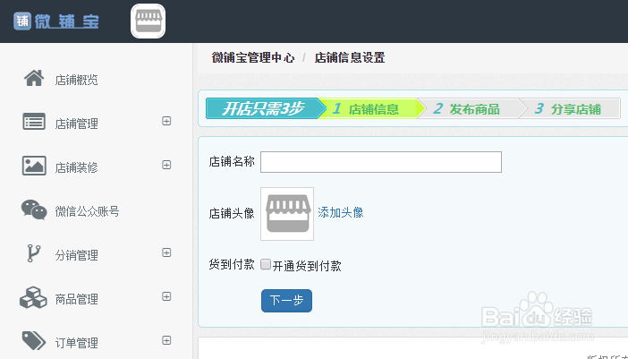The width and height of the screenshot is (628, 359).
Task: Click the branch icon for 分销管理
Action: 34,254
